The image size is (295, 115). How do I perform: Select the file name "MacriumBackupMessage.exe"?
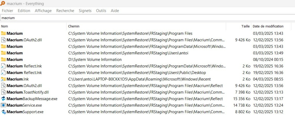point(32,99)
